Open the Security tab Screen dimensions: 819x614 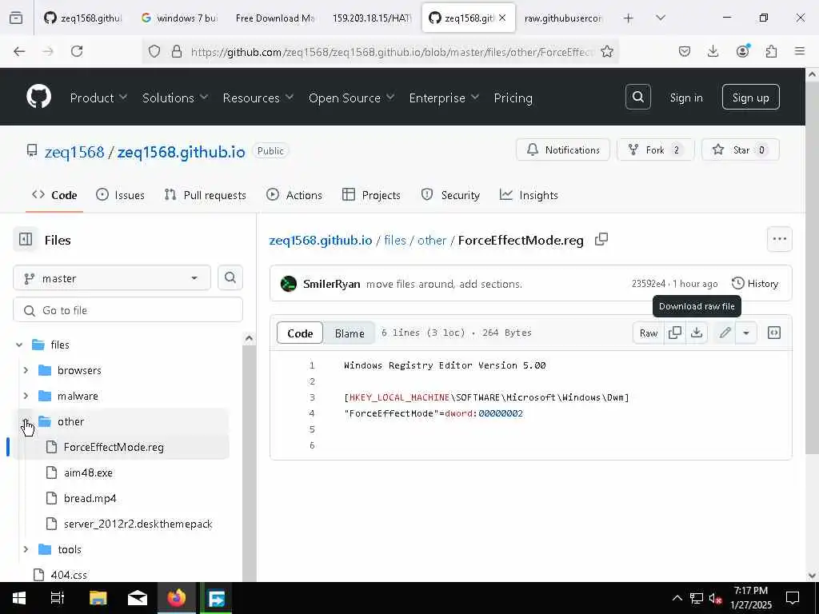[x=450, y=195]
